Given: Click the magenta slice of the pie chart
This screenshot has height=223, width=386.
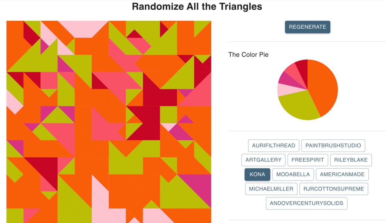Looking at the screenshot, I should [x=286, y=79].
